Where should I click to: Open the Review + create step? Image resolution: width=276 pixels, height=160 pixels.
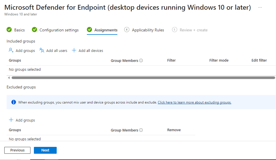click(193, 30)
